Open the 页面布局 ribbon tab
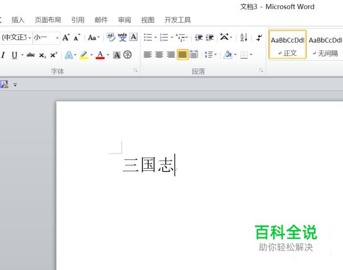 [x=48, y=20]
